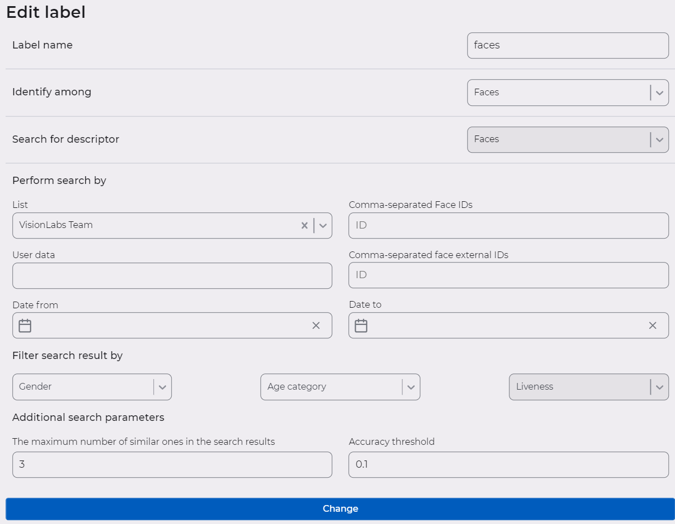Click the Date to input area
Image resolution: width=675 pixels, height=524 pixels.
point(502,325)
